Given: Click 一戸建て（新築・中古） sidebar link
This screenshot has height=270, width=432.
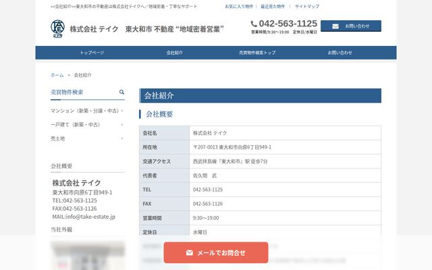Looking at the screenshot, I should pyautogui.click(x=75, y=124).
